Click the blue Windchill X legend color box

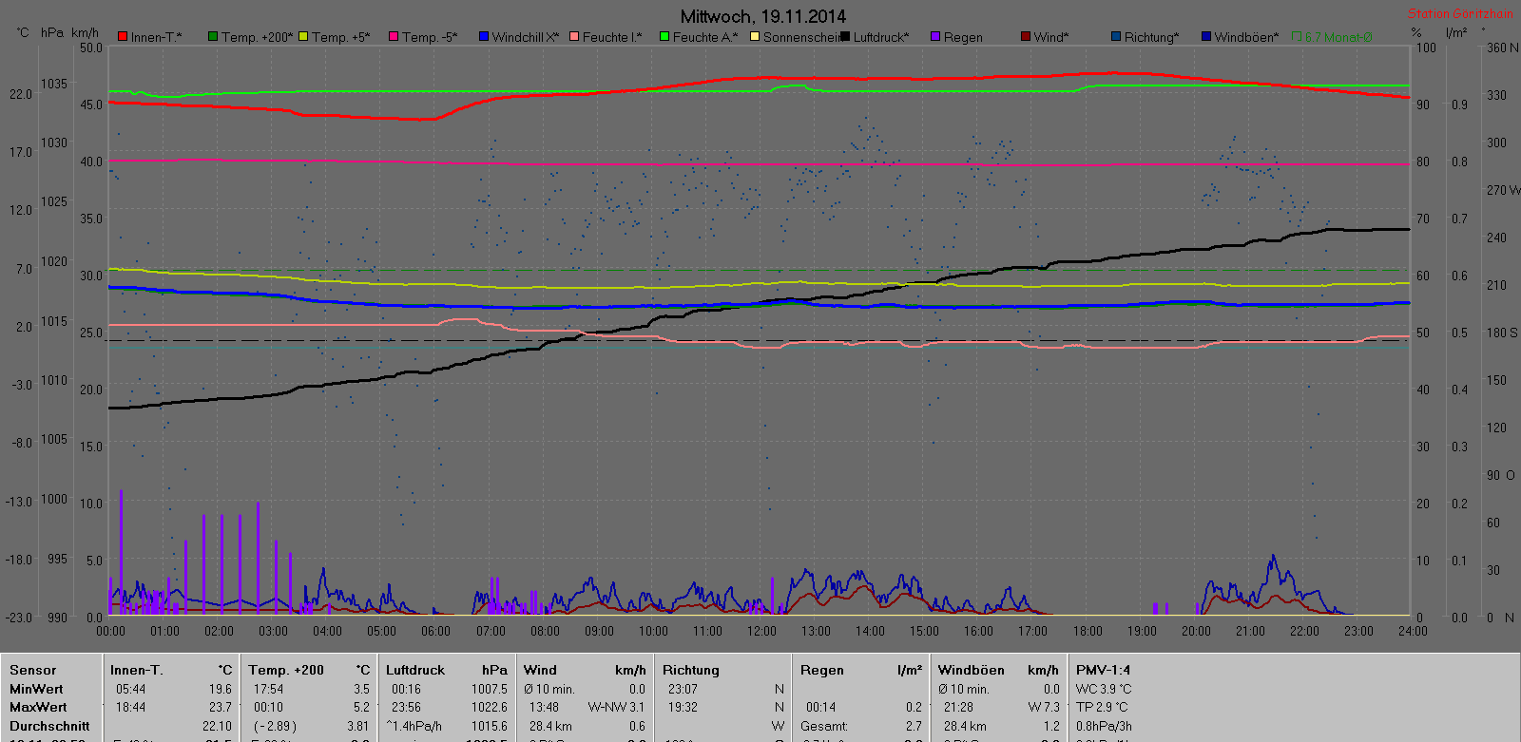point(484,37)
